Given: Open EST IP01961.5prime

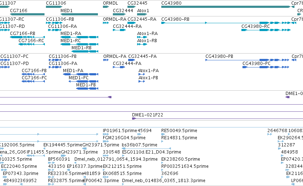Looking at the screenshot, I should pos(120,131).
